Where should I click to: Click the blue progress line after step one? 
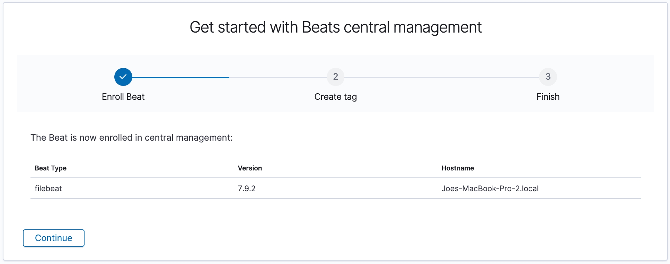[180, 77]
